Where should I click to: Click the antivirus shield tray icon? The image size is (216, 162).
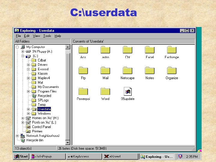(180, 156)
